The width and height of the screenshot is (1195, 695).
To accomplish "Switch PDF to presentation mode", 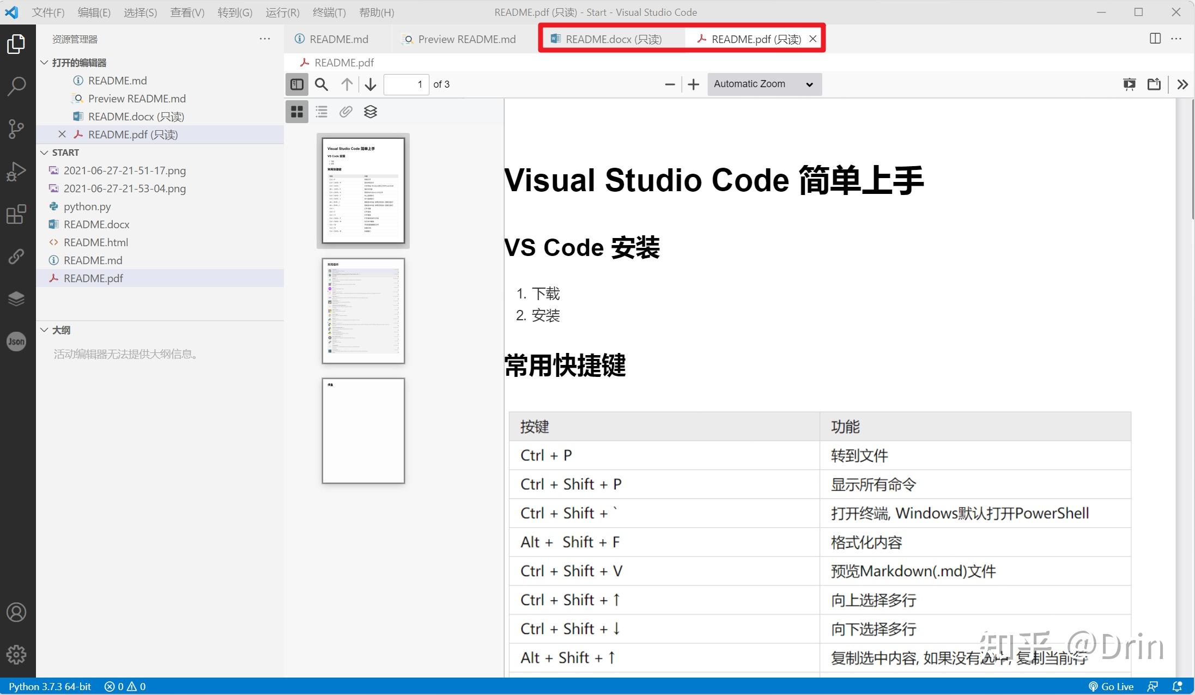I will [1129, 84].
